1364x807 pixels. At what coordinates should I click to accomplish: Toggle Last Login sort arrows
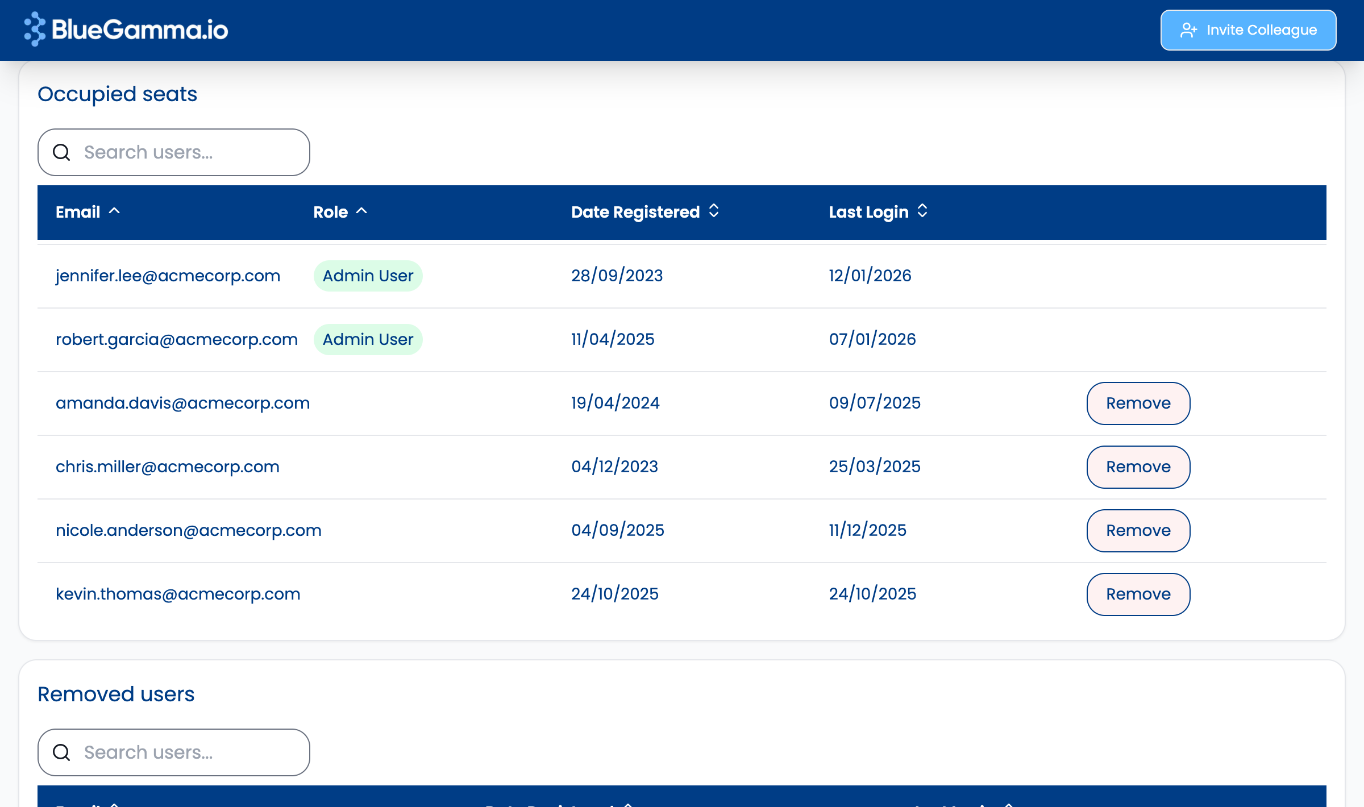point(922,211)
